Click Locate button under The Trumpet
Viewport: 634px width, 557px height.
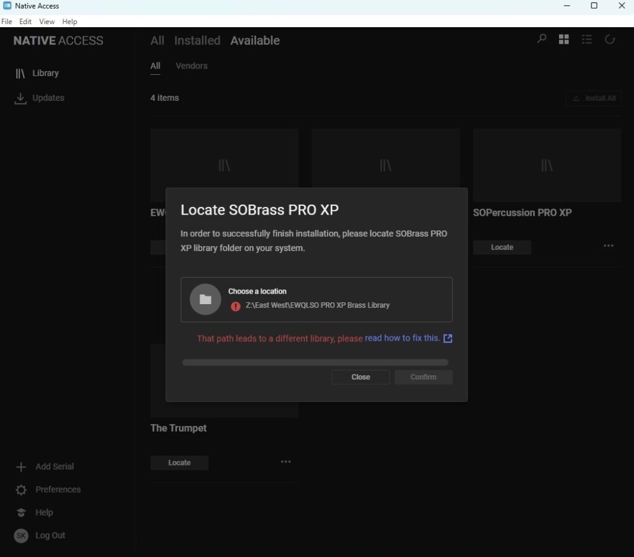coord(180,463)
